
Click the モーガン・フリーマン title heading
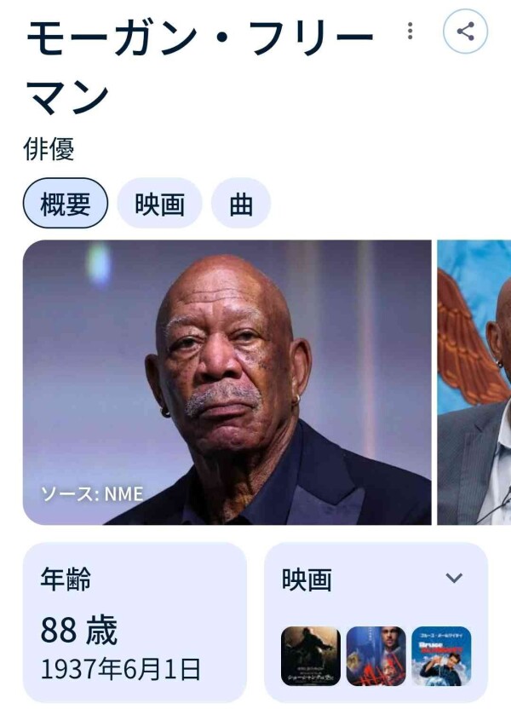point(201,67)
